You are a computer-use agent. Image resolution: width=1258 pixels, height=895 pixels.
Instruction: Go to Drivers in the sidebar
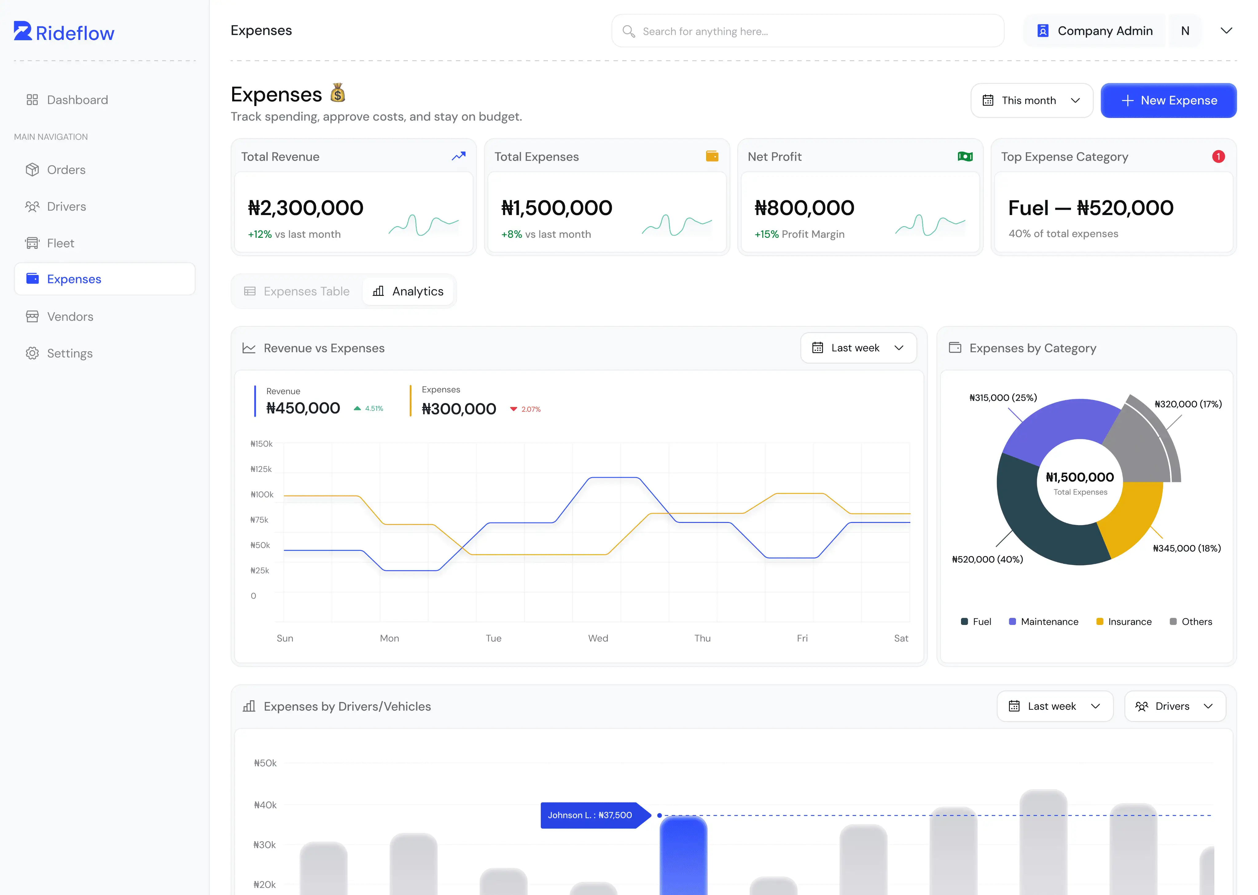pos(66,207)
